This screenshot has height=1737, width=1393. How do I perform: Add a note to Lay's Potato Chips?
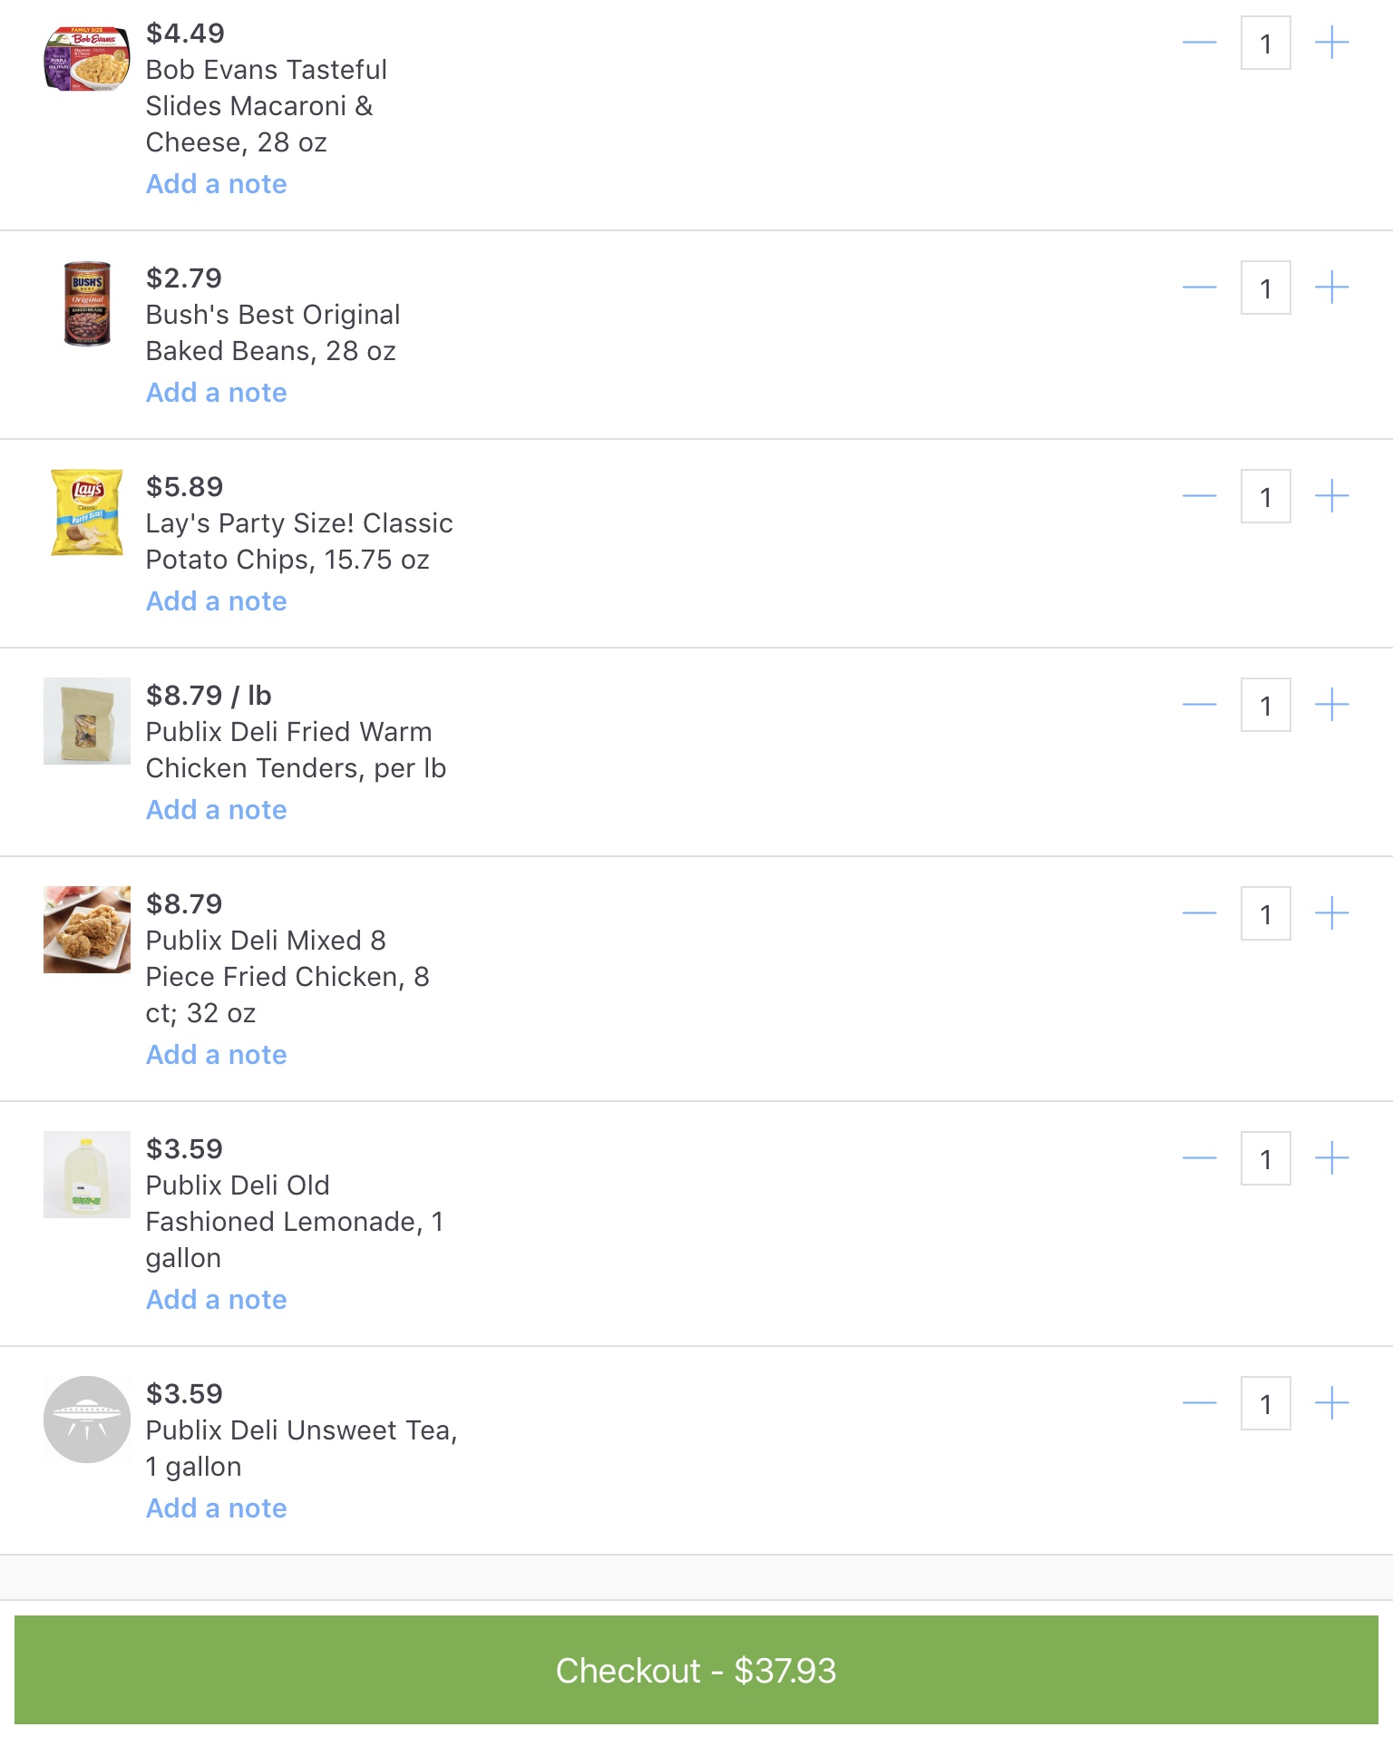pyautogui.click(x=216, y=601)
